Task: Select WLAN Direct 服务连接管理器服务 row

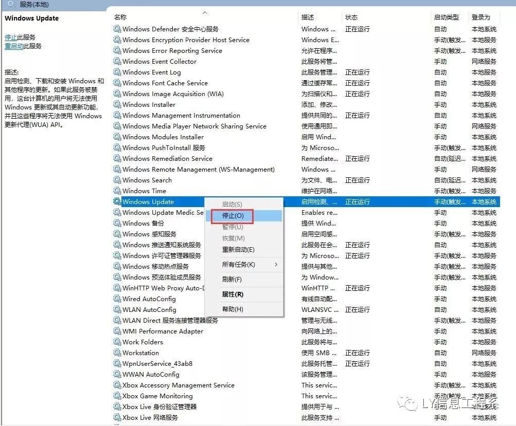Action: pyautogui.click(x=306, y=320)
